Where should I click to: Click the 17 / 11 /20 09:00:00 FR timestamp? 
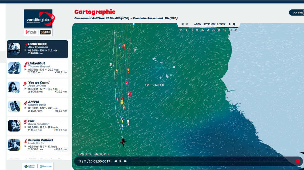[x=95, y=161]
